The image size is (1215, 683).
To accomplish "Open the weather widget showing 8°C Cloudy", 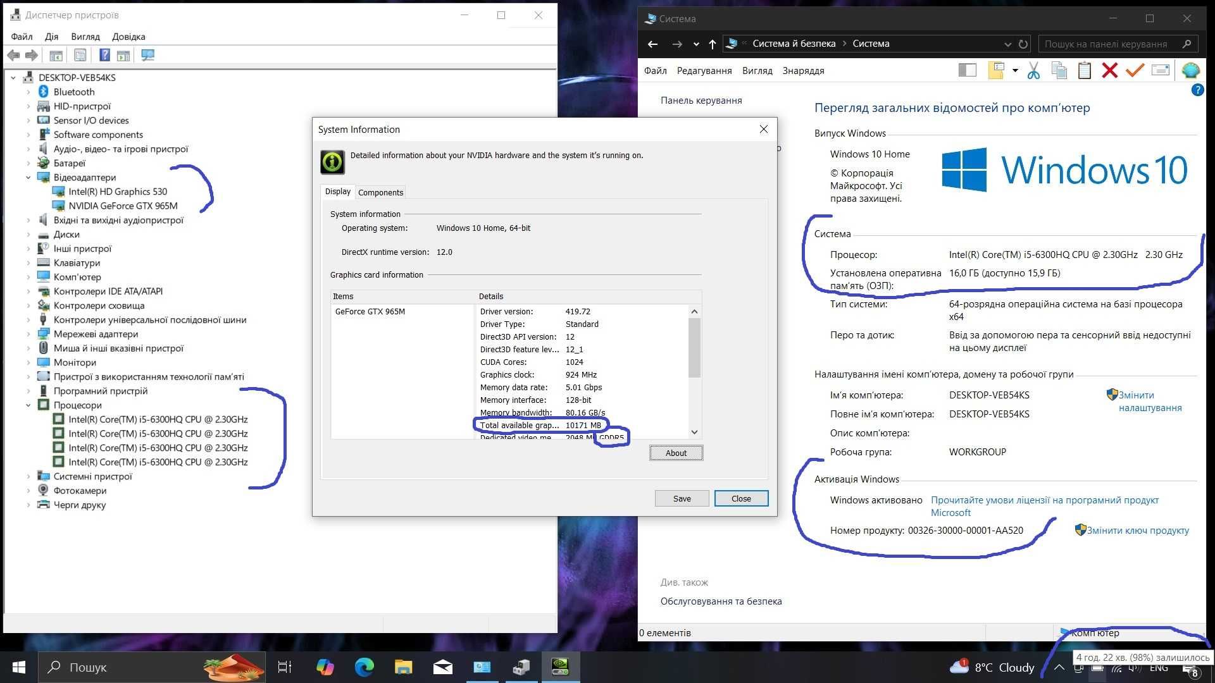I will (992, 667).
